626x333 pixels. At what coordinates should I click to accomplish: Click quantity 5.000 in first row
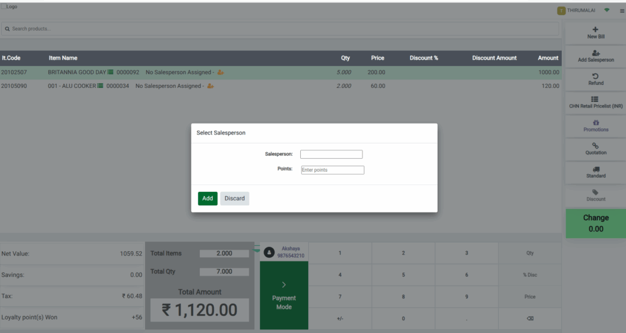(x=344, y=72)
